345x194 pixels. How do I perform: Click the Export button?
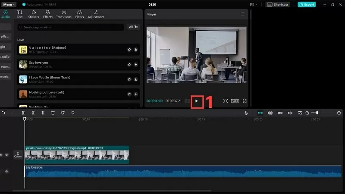pyautogui.click(x=307, y=4)
